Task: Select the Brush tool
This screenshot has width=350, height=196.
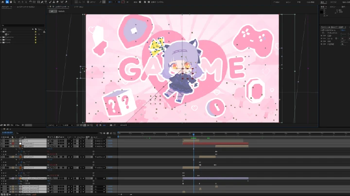Action: point(50,2)
